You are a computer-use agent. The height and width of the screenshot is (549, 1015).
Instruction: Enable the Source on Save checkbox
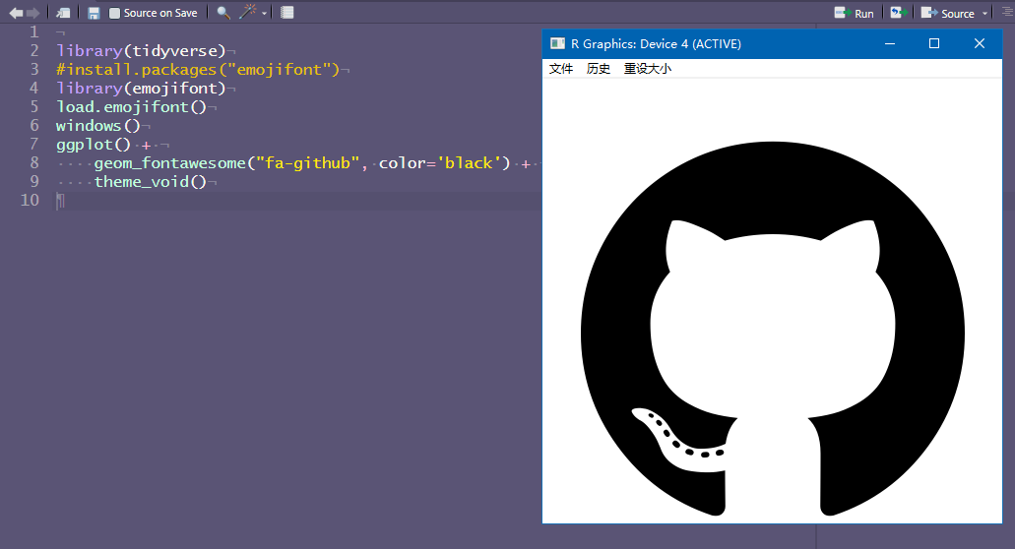coord(114,13)
